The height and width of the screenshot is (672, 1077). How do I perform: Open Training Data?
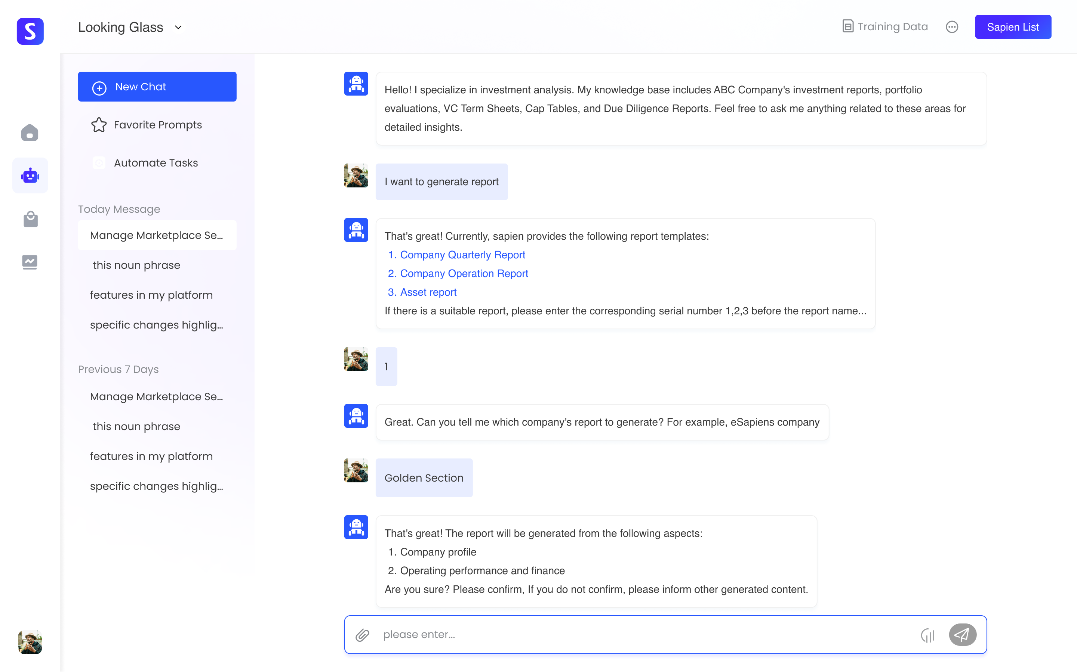pyautogui.click(x=885, y=27)
